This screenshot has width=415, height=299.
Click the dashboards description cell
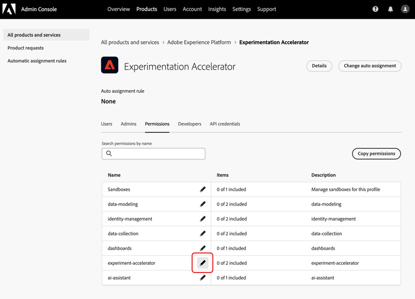[x=323, y=248]
